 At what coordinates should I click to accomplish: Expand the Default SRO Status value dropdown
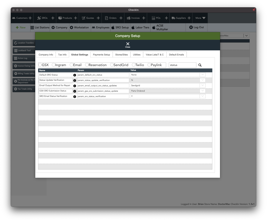203,75
